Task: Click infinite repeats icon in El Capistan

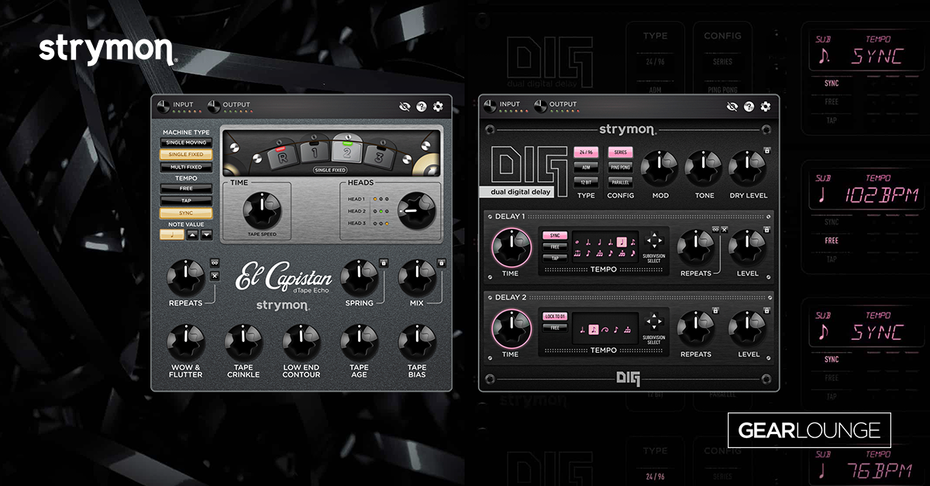Action: (x=215, y=263)
